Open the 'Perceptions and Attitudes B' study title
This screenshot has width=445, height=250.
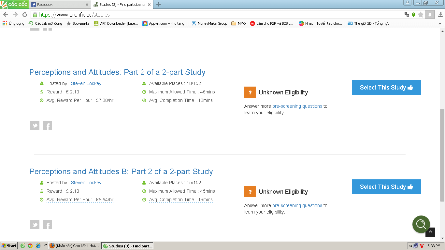tap(121, 172)
